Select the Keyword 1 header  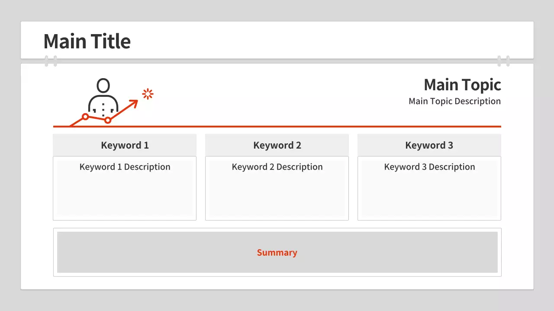(125, 145)
